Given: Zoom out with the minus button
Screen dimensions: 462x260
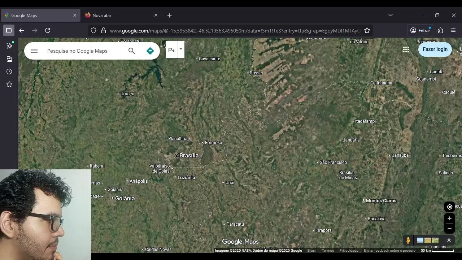Looking at the screenshot, I should point(449,228).
